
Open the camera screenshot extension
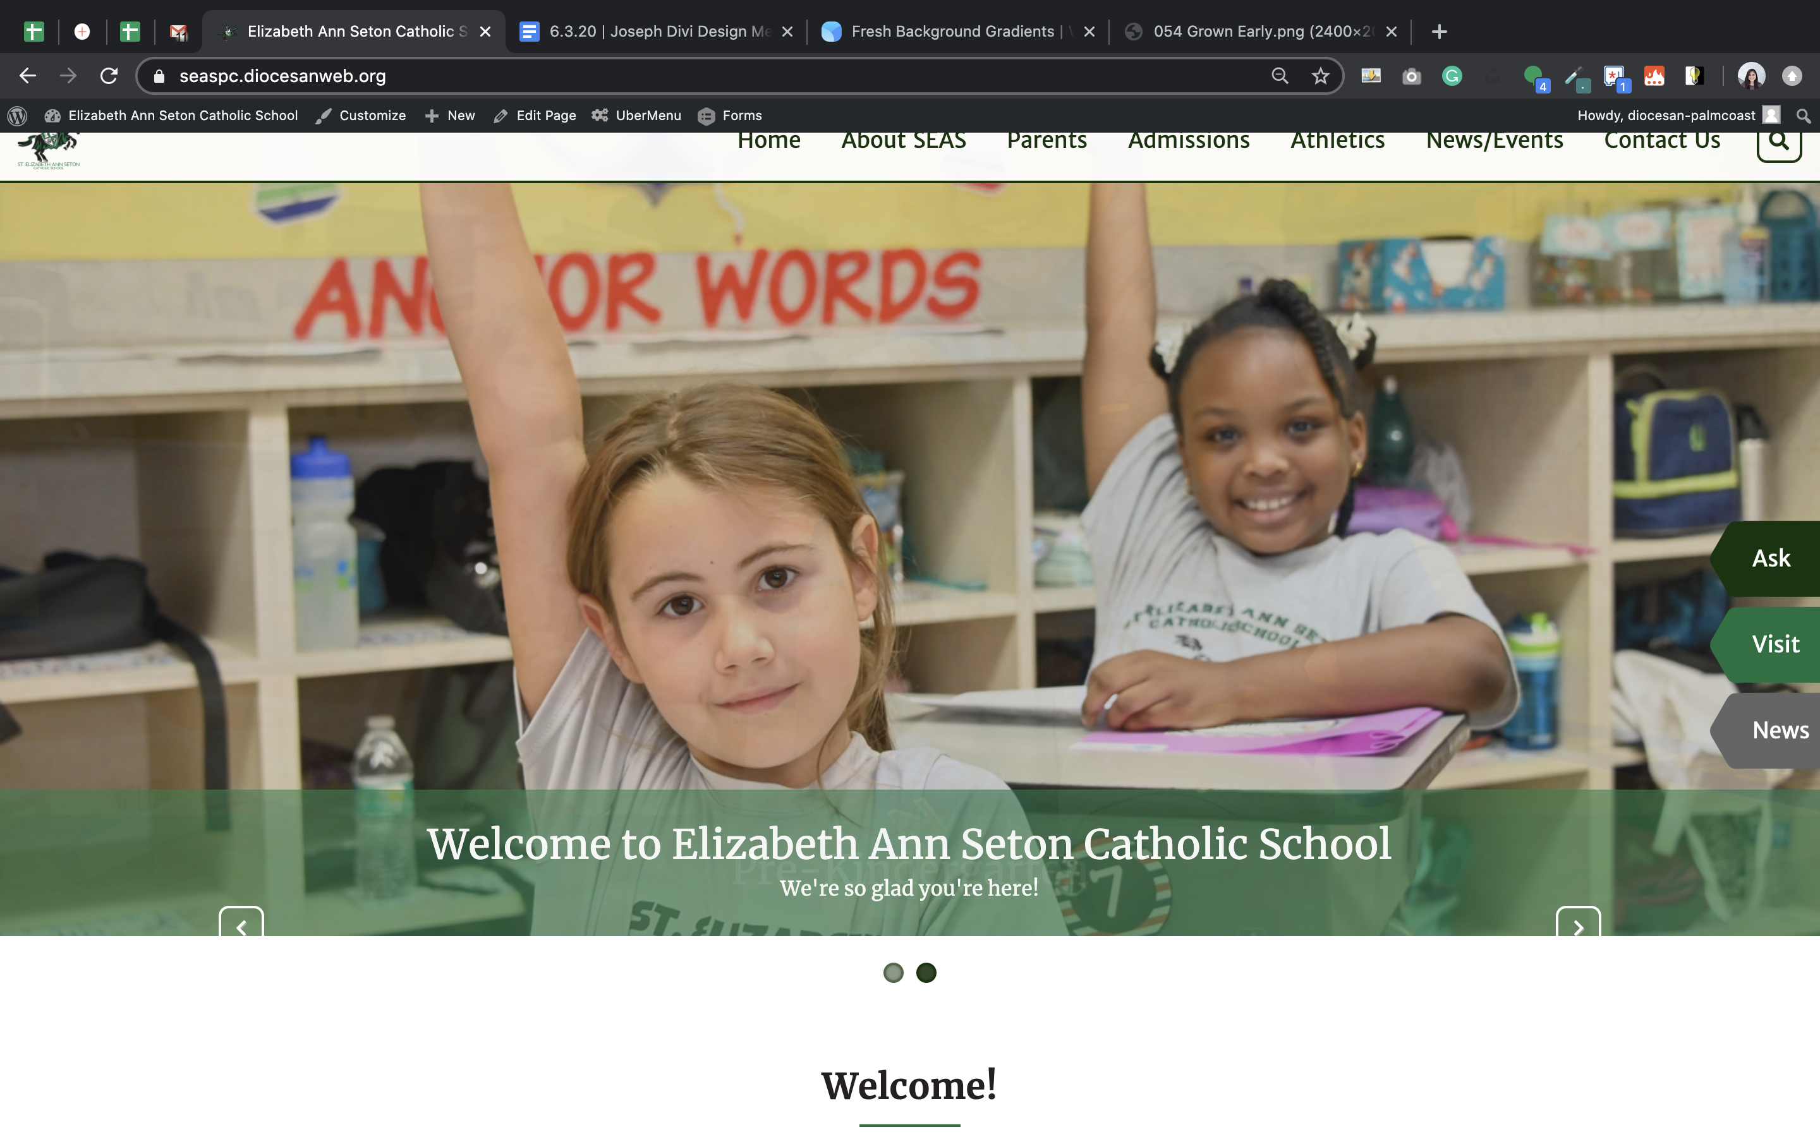click(x=1411, y=76)
